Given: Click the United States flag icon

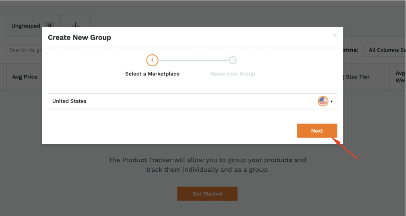Looking at the screenshot, I should coord(323,101).
